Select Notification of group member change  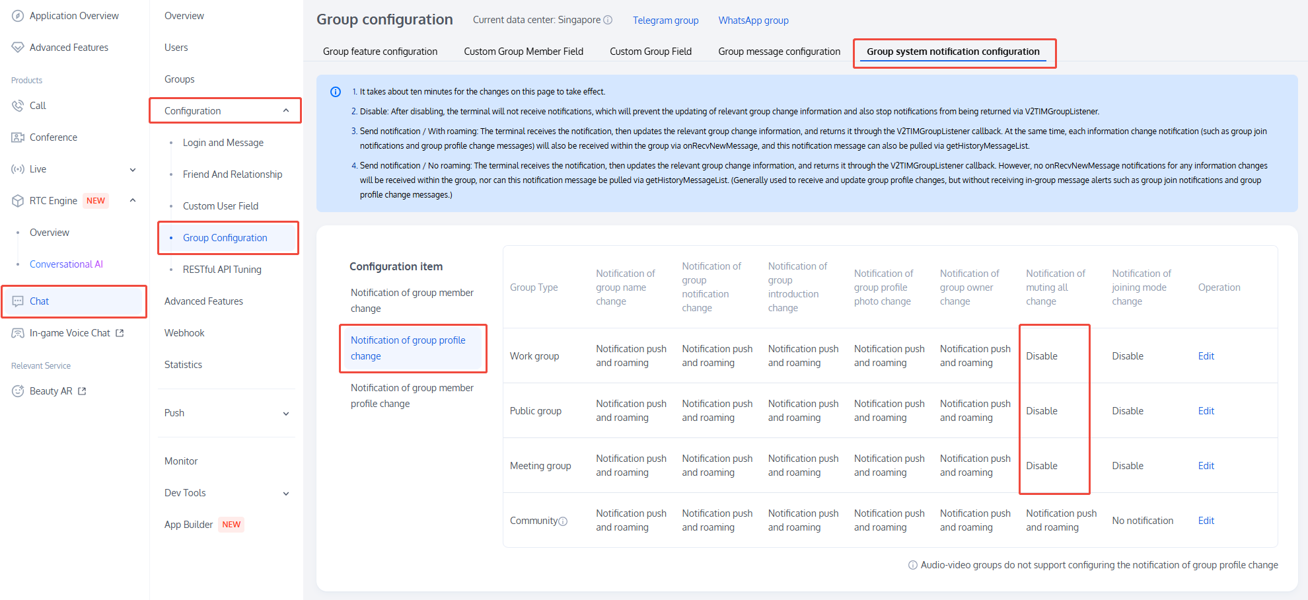[x=412, y=301]
